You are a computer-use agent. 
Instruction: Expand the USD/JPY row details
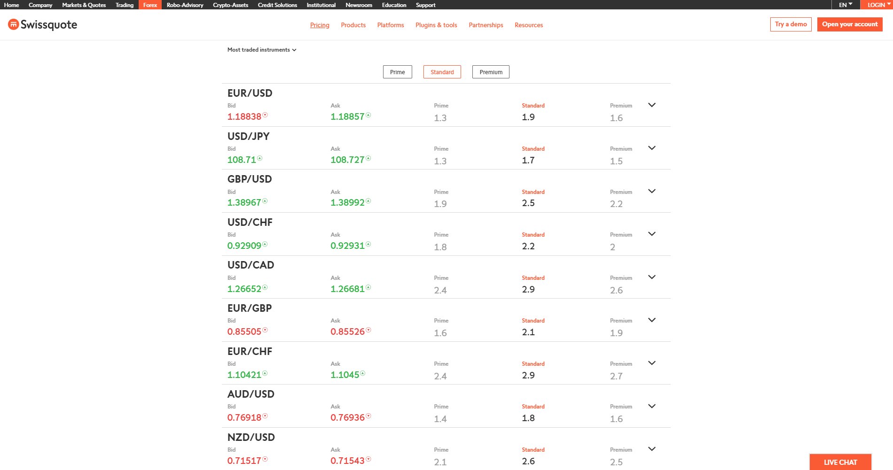652,148
